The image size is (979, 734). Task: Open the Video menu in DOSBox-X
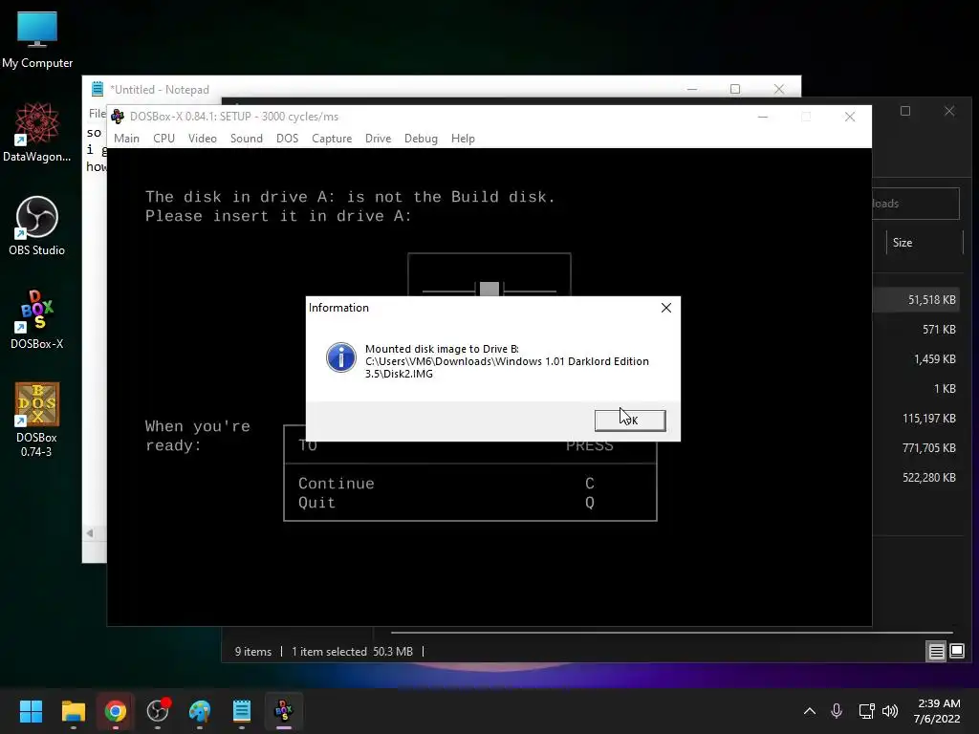click(203, 139)
